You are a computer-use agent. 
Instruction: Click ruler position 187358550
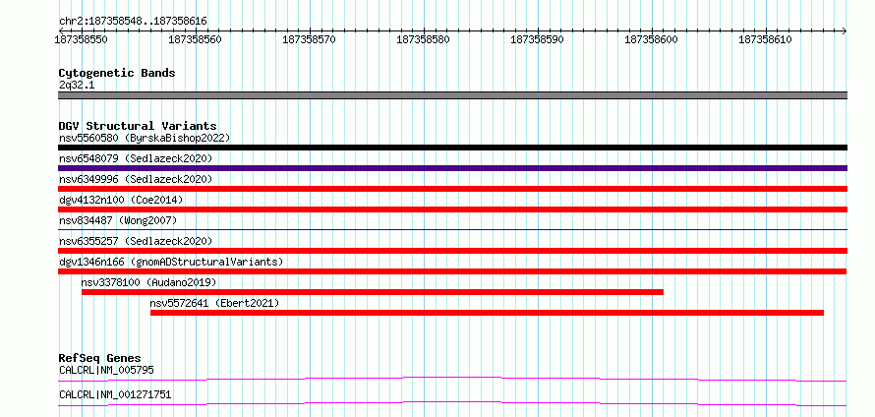tap(82, 39)
